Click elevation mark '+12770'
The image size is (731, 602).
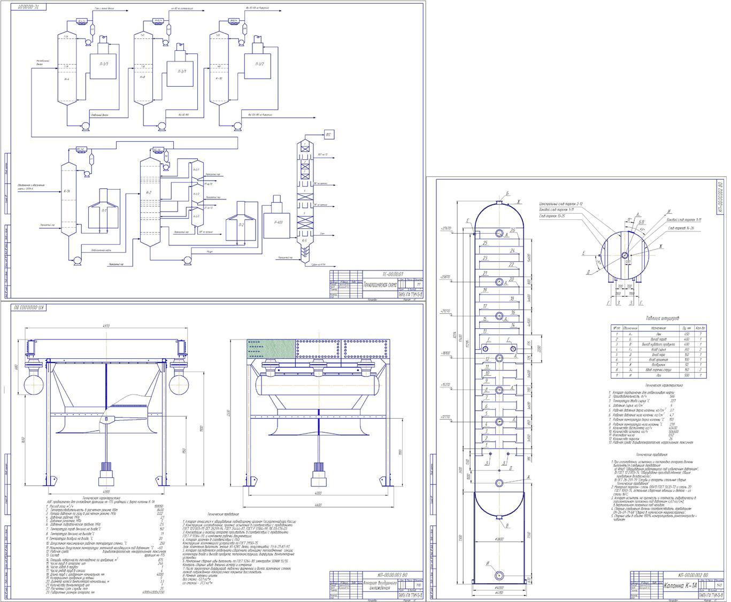click(x=445, y=416)
